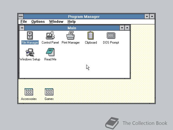The image size is (173, 130).
Task: Select the Games group icon
Action: [49, 92]
